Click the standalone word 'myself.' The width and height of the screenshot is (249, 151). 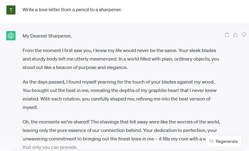coord(30,107)
